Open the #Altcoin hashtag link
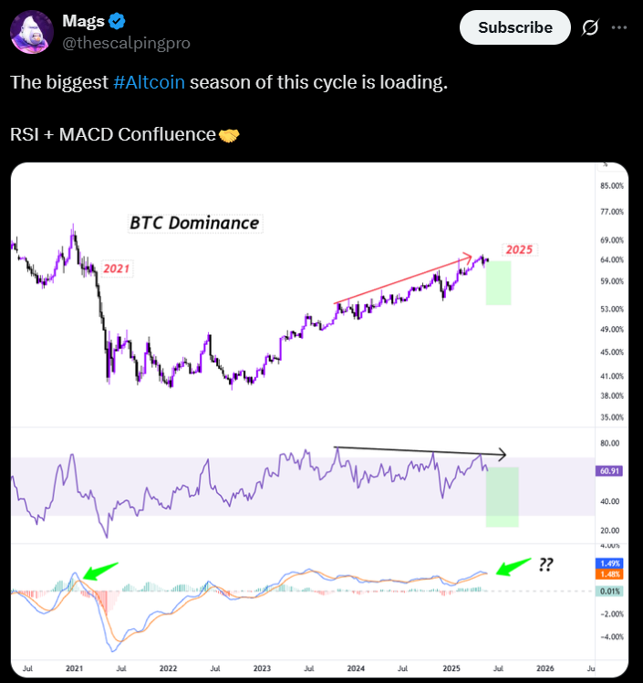This screenshot has width=643, height=683. coord(150,82)
